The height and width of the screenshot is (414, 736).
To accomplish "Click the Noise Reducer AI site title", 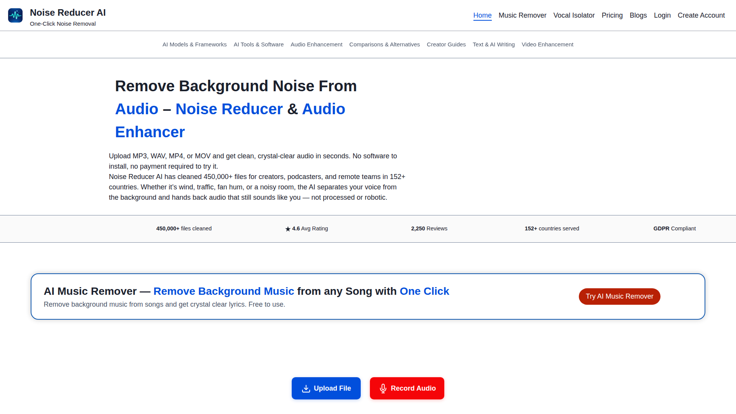I will 68,13.
